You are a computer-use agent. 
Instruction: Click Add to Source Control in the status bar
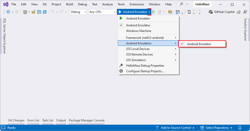coord(175,128)
